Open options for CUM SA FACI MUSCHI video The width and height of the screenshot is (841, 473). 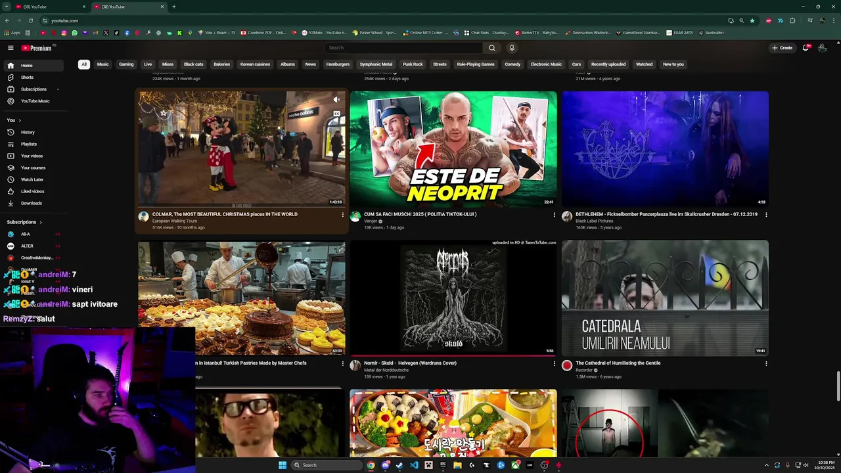(x=554, y=215)
